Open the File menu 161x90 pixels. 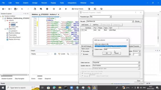pos(3,3)
